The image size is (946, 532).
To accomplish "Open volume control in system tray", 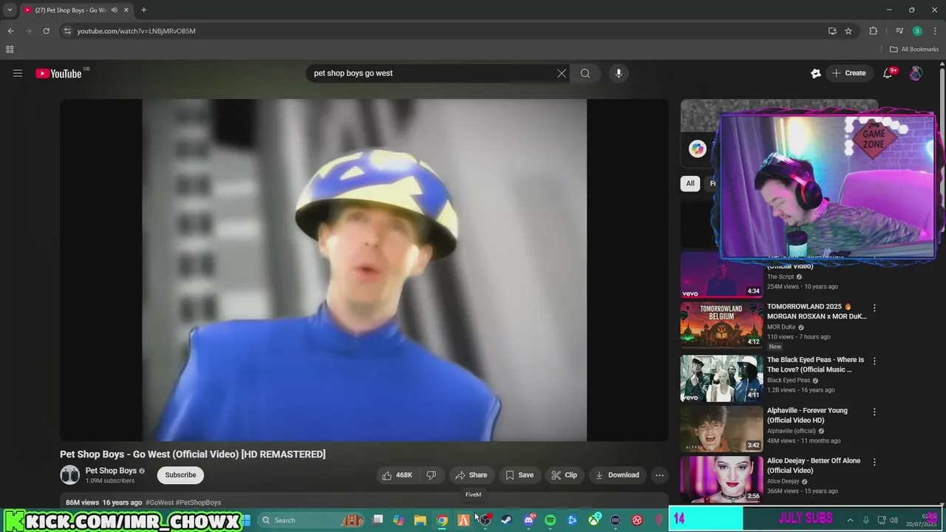I will [x=894, y=520].
